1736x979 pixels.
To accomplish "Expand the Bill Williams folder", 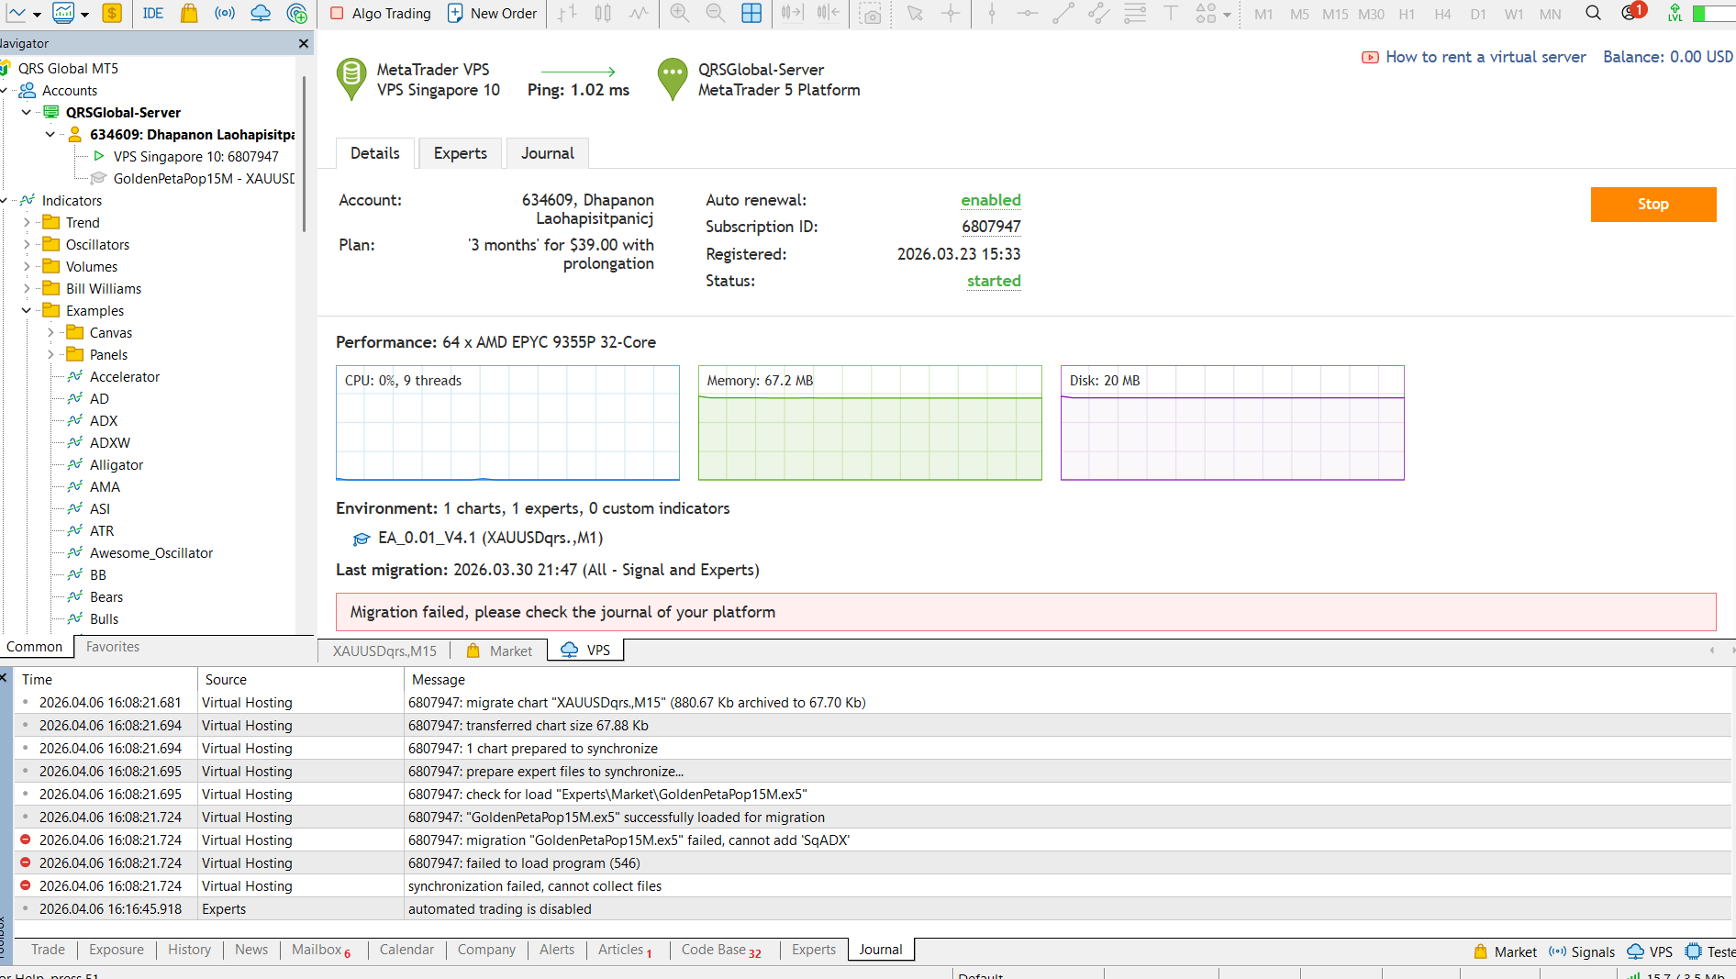I will point(27,288).
